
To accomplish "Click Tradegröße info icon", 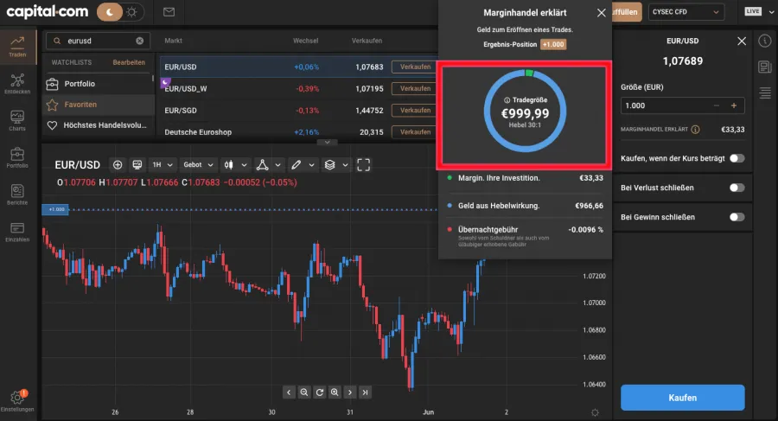I will tap(507, 100).
